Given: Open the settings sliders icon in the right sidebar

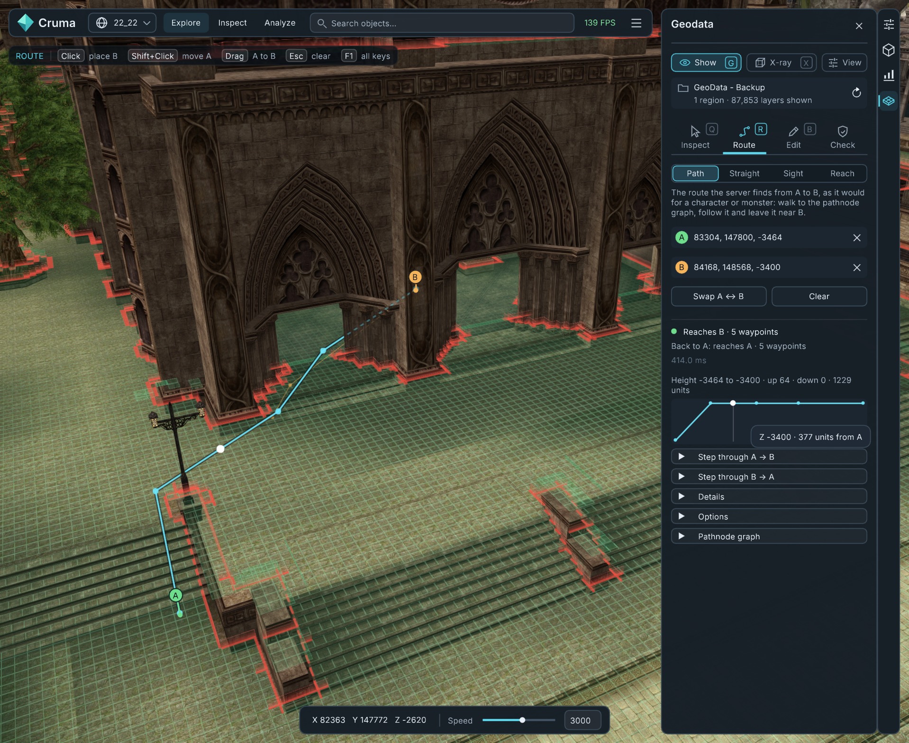Looking at the screenshot, I should pos(889,24).
